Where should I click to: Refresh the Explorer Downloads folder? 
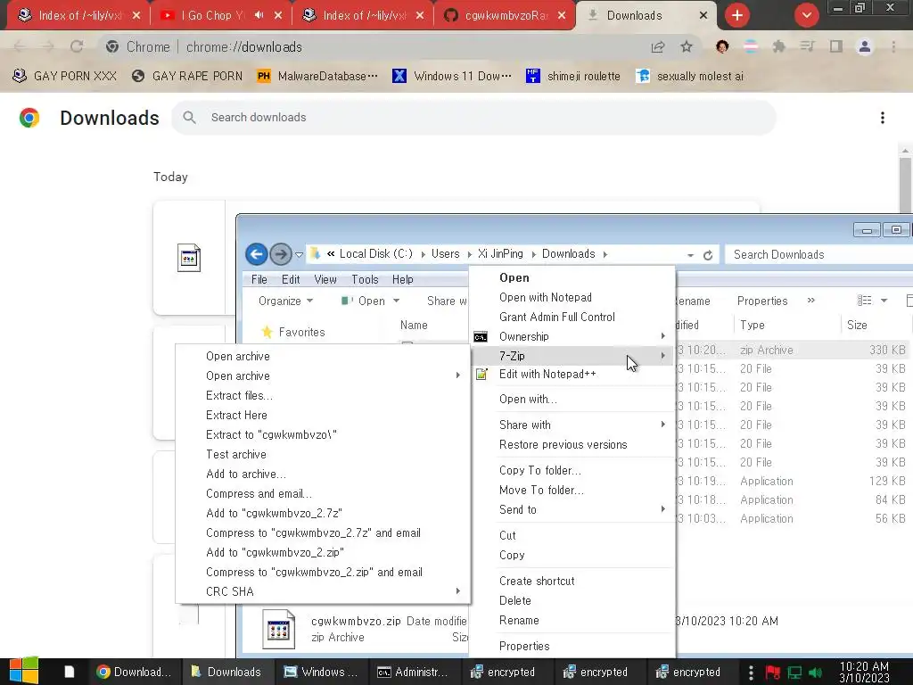tap(708, 255)
